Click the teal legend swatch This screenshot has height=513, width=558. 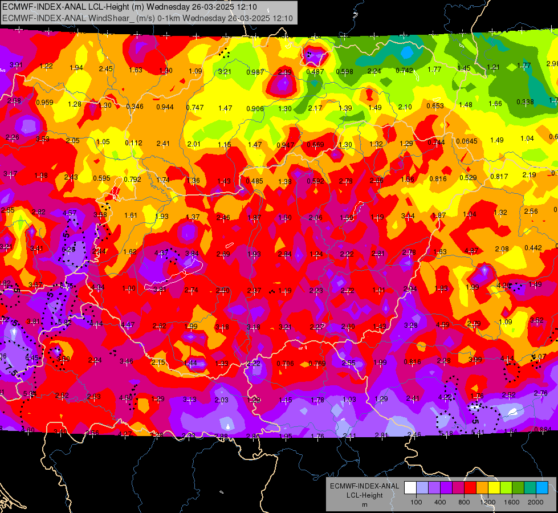tap(530, 488)
